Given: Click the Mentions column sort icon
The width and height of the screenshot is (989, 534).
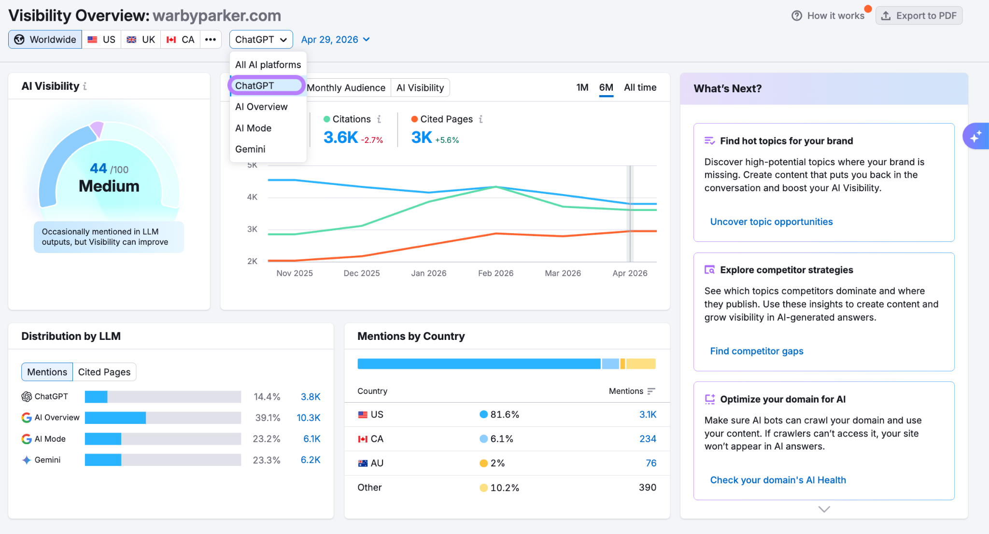Looking at the screenshot, I should pos(651,391).
